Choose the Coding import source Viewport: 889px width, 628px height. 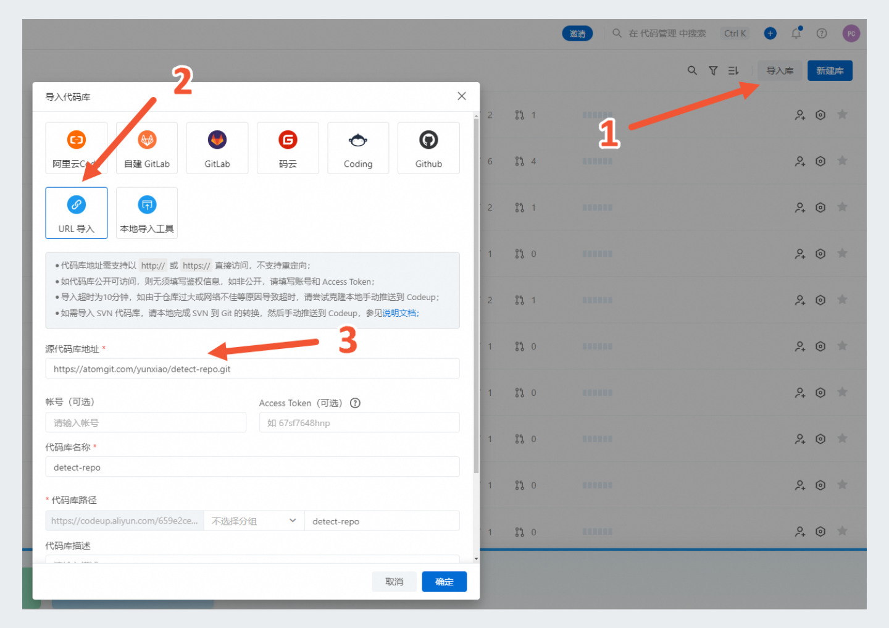pyautogui.click(x=358, y=148)
